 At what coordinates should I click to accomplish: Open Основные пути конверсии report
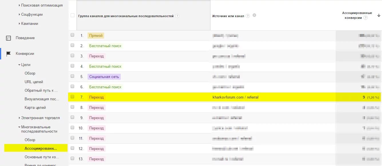tap(42, 157)
